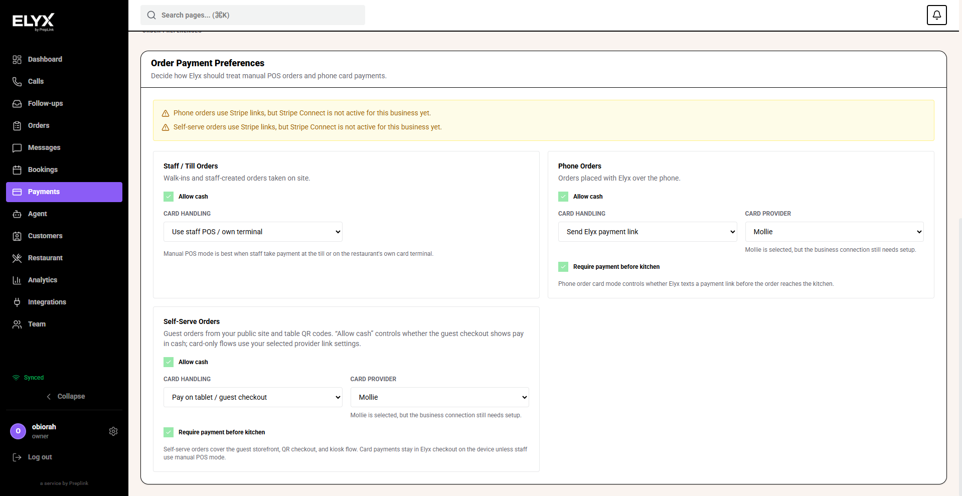Click the Restaurant utensils icon
The height and width of the screenshot is (496, 962).
[x=17, y=258]
